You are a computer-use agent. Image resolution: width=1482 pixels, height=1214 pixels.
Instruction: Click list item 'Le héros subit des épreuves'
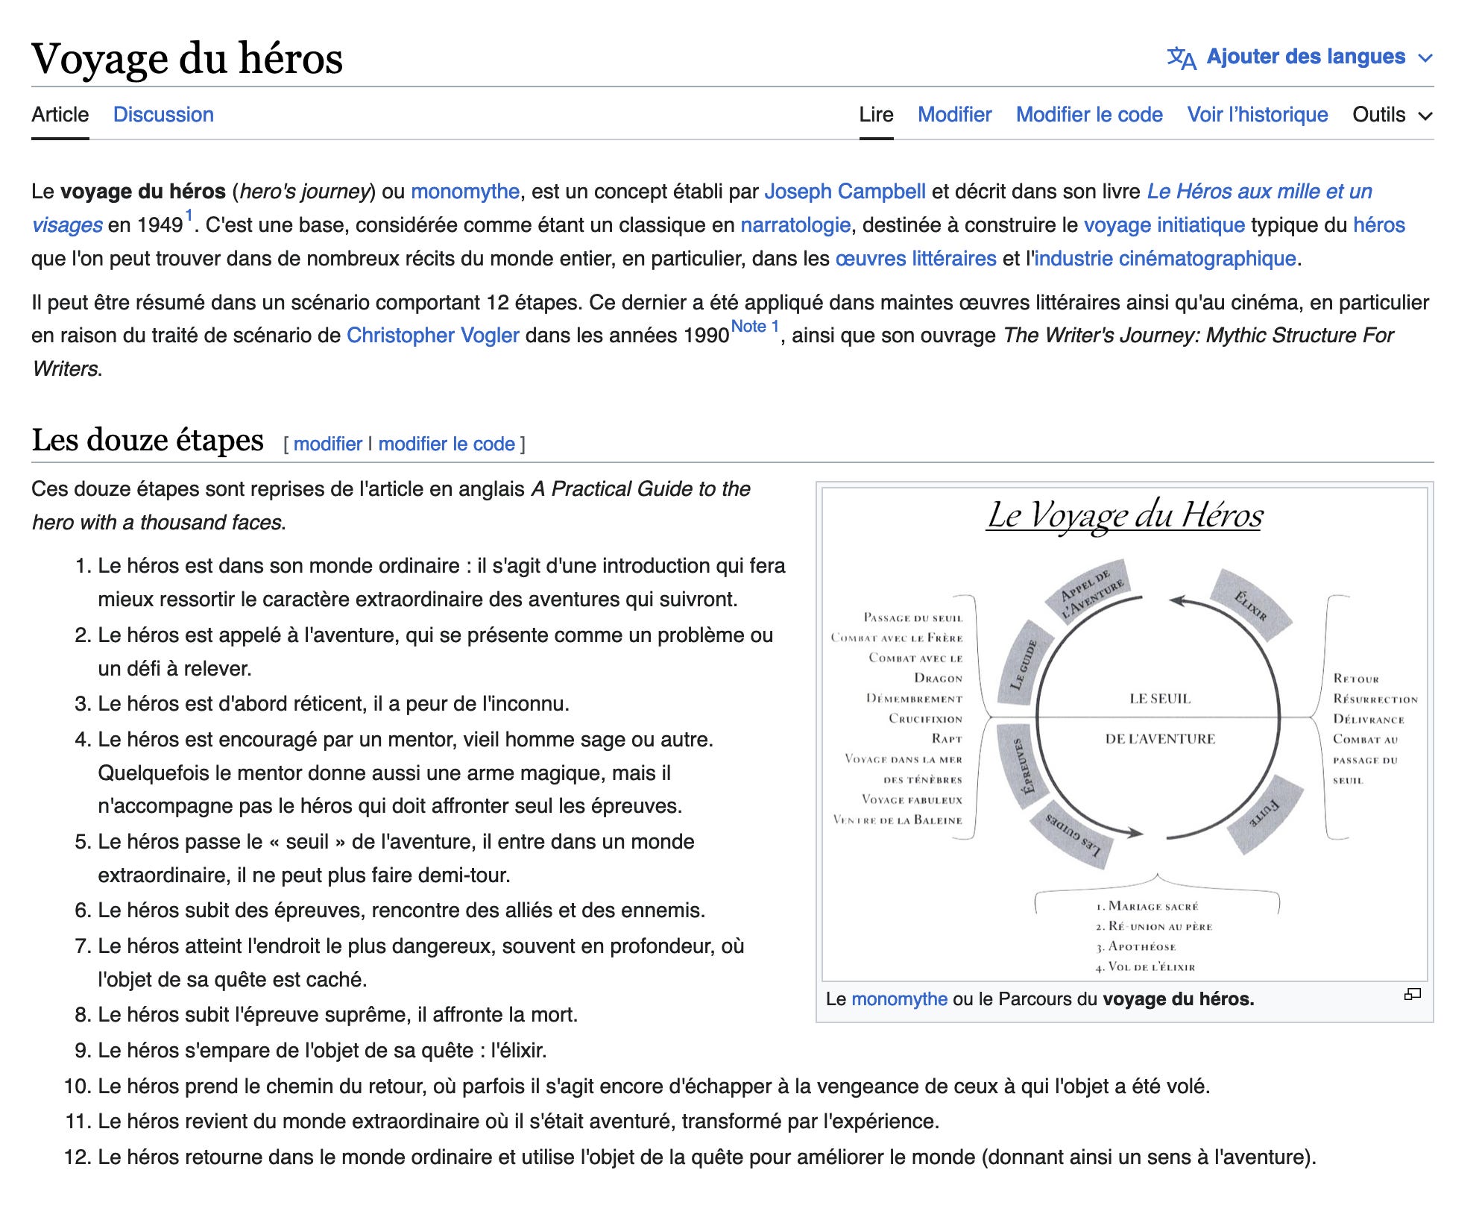[x=401, y=910]
